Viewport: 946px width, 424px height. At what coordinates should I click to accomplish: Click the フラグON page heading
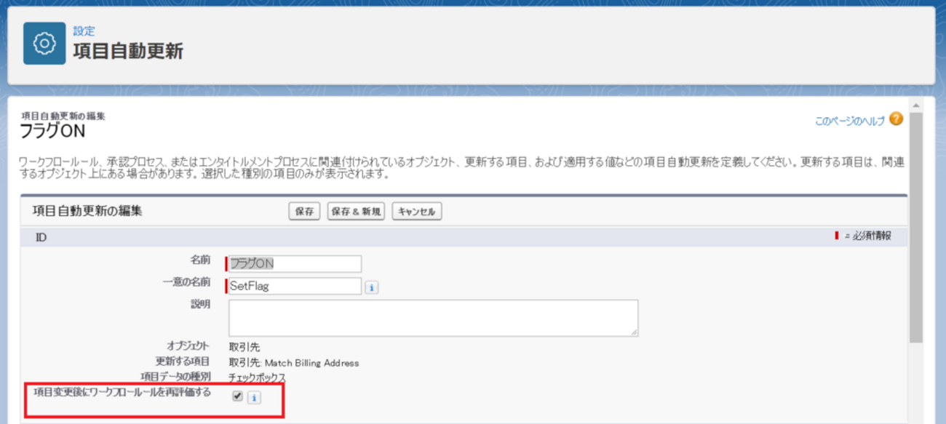point(53,132)
